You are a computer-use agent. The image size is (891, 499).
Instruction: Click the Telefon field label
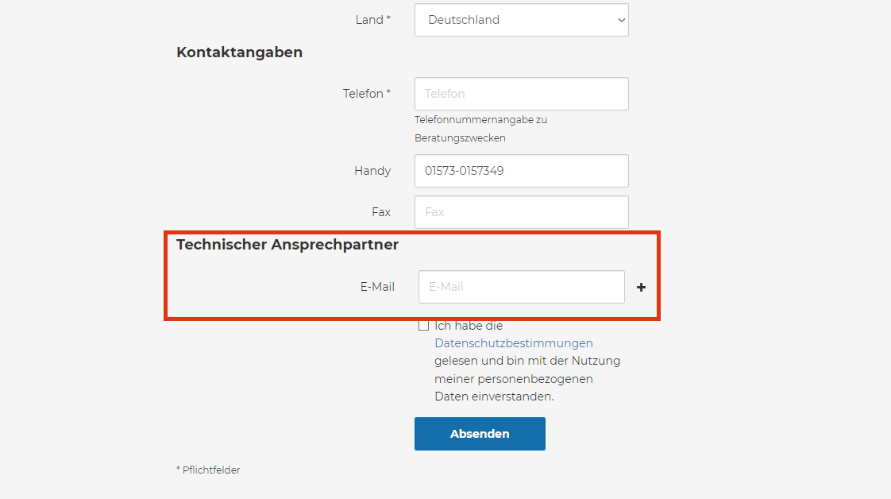click(x=366, y=94)
